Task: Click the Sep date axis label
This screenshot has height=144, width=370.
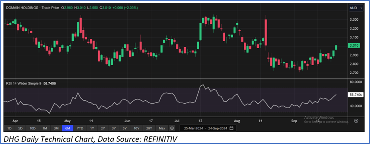Action: (294, 121)
